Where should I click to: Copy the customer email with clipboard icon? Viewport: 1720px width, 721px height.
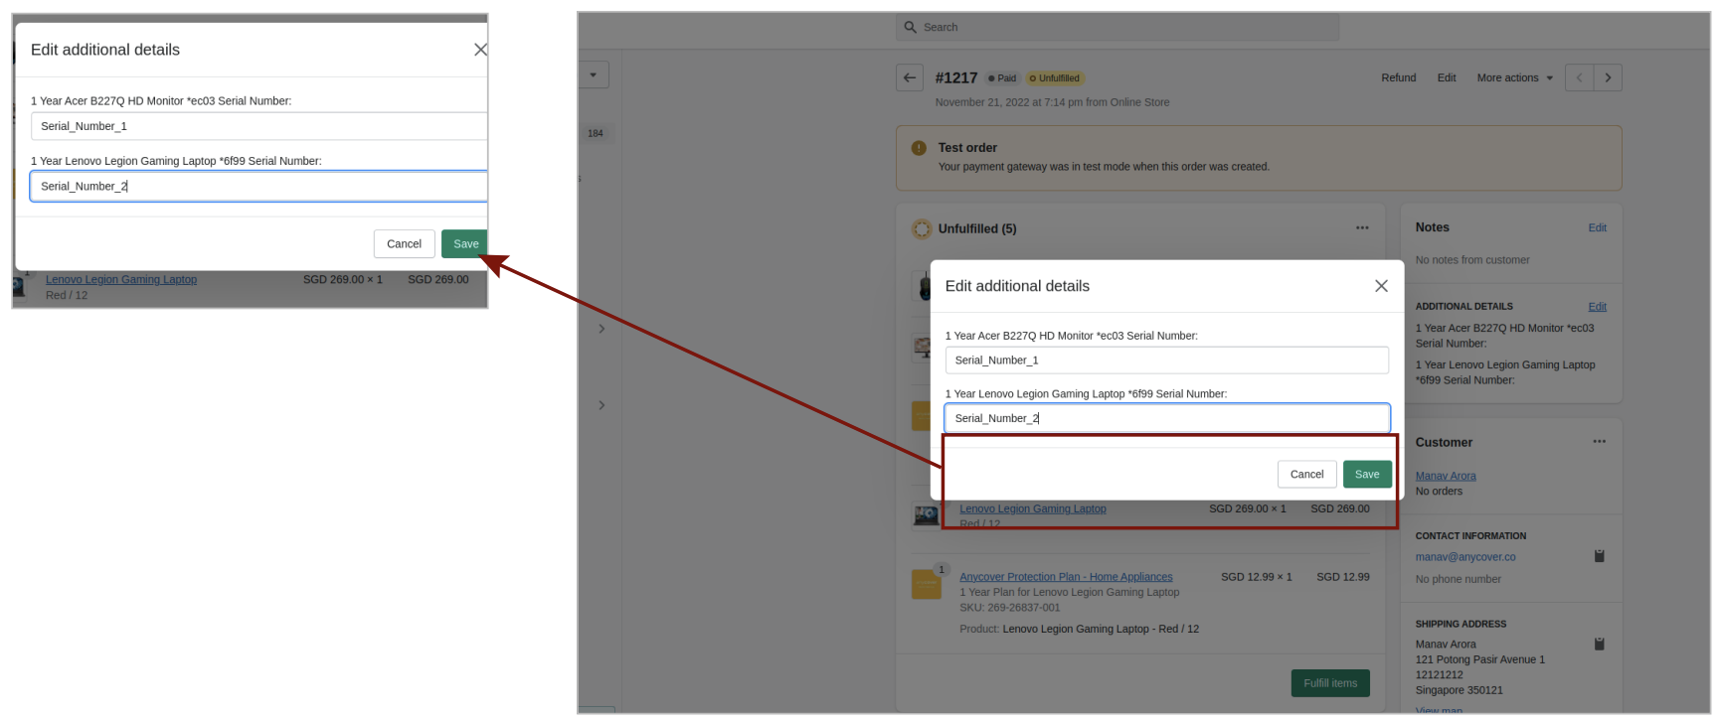[x=1599, y=556]
